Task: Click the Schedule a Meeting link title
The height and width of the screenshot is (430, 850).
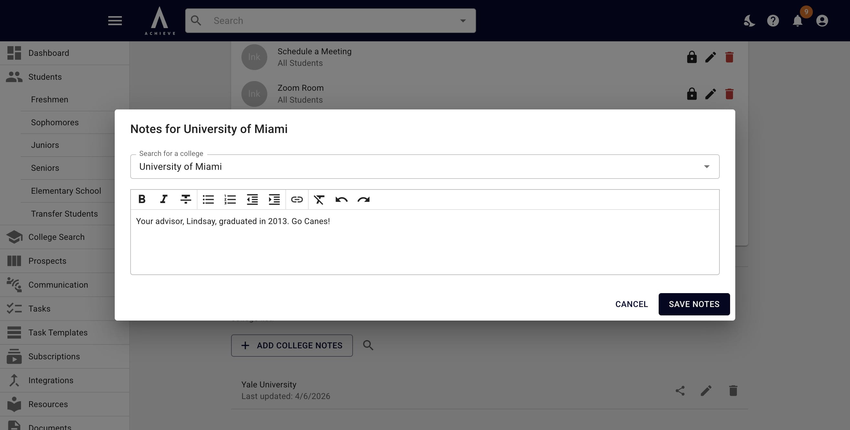Action: click(314, 51)
